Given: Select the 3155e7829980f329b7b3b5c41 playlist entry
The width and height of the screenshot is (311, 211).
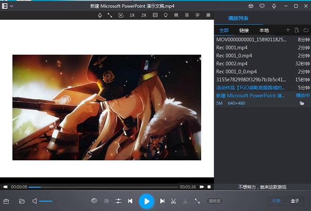Looking at the screenshot, I should 263,80.
